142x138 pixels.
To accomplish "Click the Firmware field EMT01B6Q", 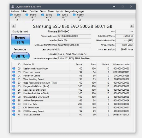I will tap(74, 31).
